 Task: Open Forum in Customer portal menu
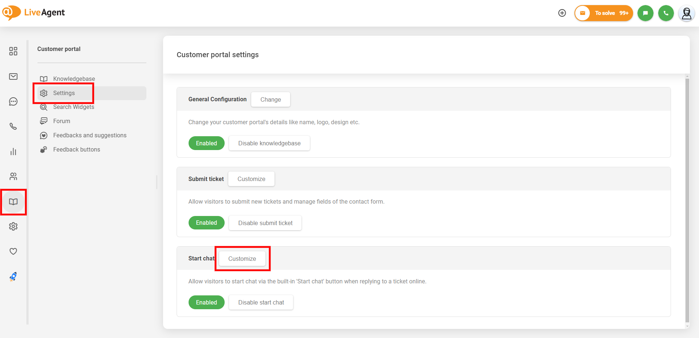coord(62,121)
